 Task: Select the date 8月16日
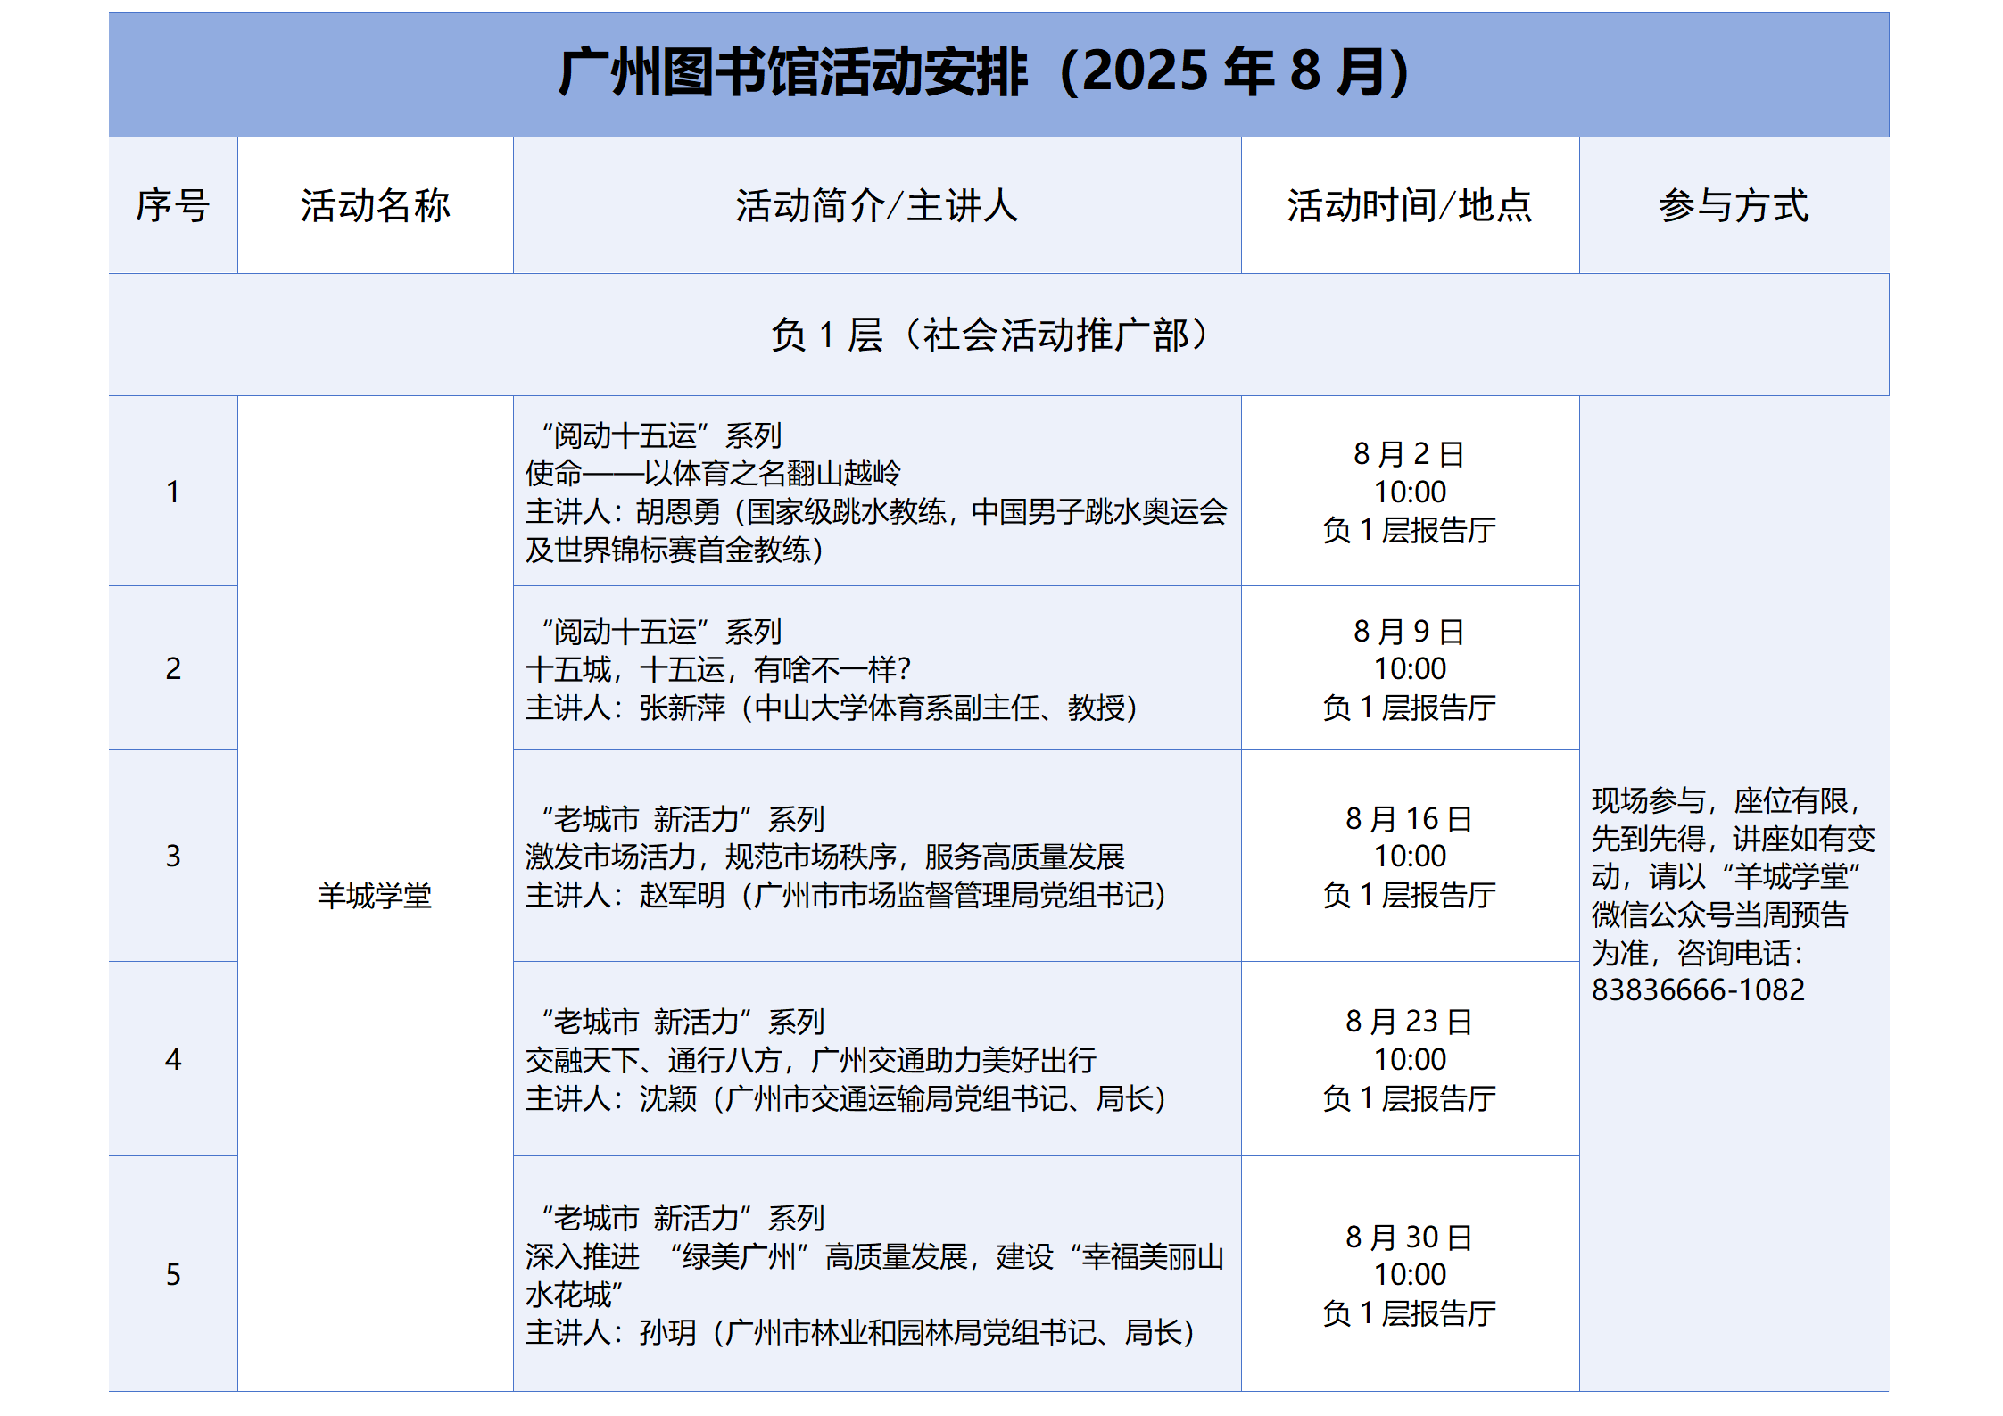(x=1410, y=818)
